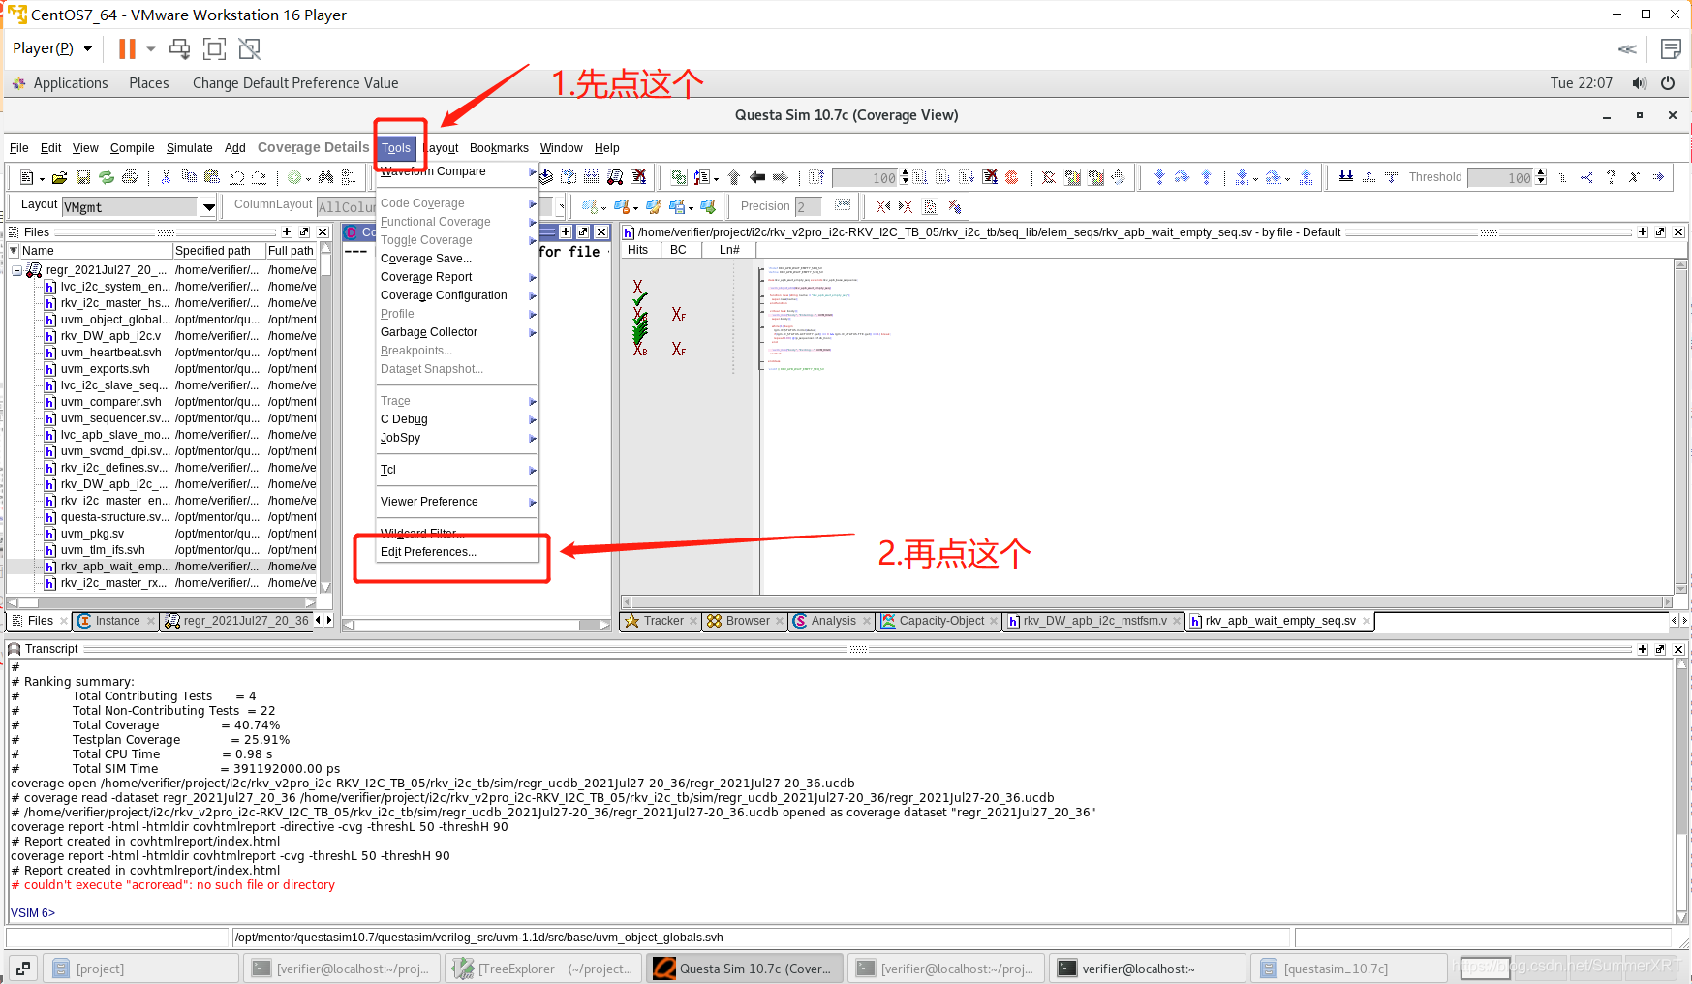Viewport: 1692px width, 984px height.
Task: Click the question-mark icon after Threshold field
Action: click(x=1611, y=177)
